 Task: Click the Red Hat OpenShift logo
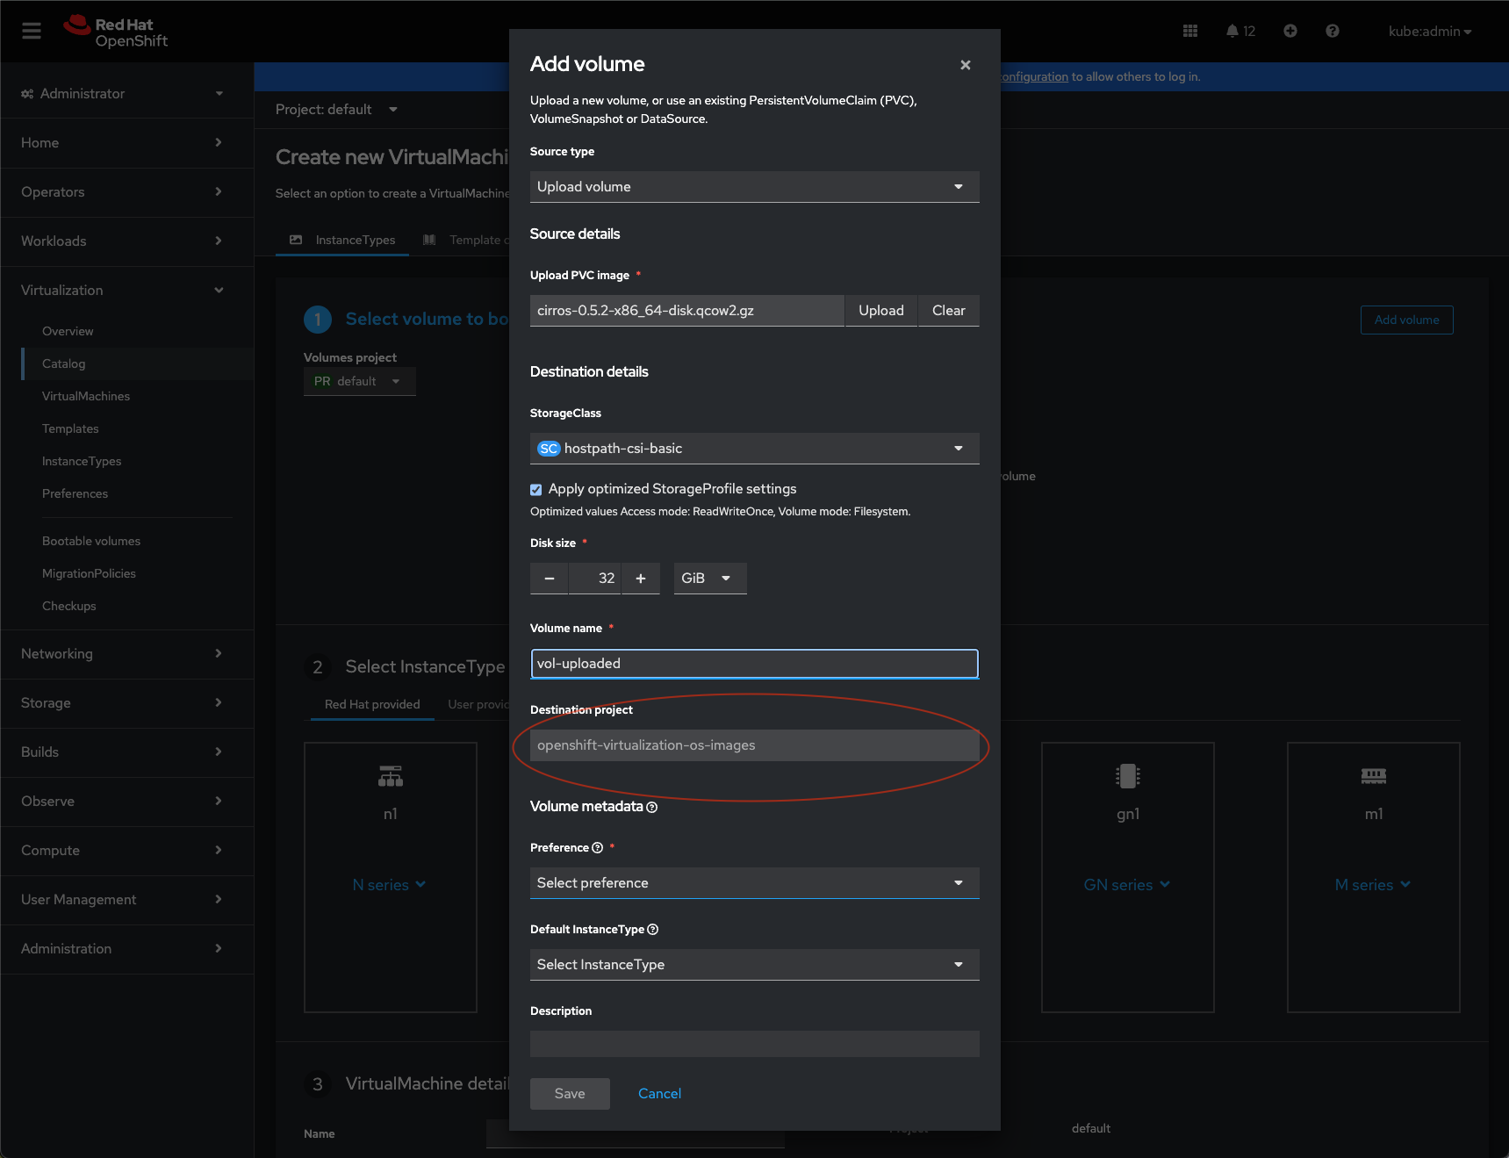pos(115,32)
